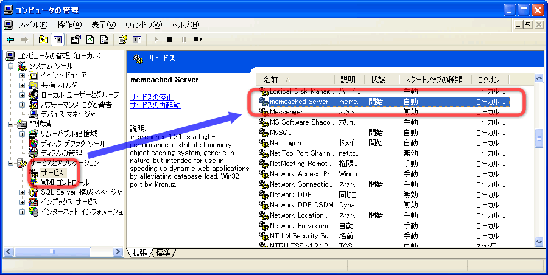Select the Network Connectio... service row name
The width and height of the screenshot is (548, 275).
(x=301, y=184)
